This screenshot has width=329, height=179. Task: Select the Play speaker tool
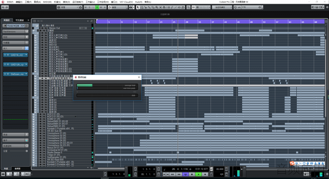coord(179,7)
